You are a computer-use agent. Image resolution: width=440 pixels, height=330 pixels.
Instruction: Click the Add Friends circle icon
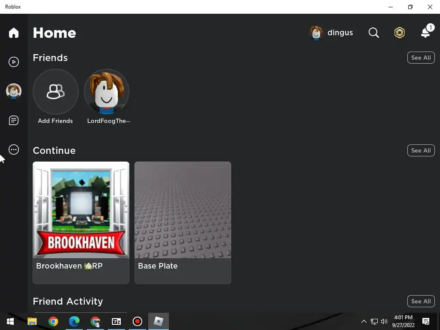coord(55,92)
